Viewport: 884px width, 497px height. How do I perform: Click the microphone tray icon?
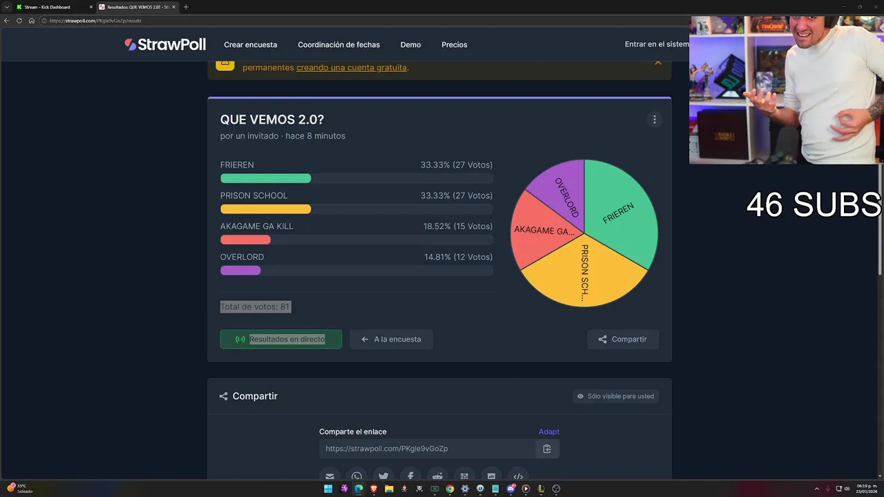(827, 489)
